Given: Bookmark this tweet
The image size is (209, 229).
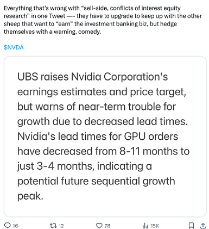Looking at the screenshot, I should pyautogui.click(x=191, y=226).
